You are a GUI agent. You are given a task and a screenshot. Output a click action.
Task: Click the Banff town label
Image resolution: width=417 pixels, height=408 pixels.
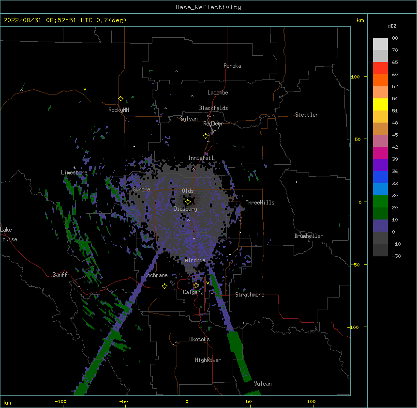tap(60, 275)
